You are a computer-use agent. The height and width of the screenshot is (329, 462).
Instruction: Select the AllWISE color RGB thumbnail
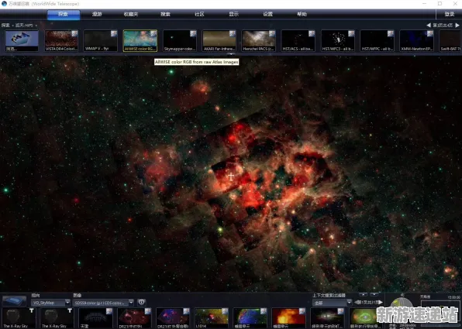click(140, 41)
